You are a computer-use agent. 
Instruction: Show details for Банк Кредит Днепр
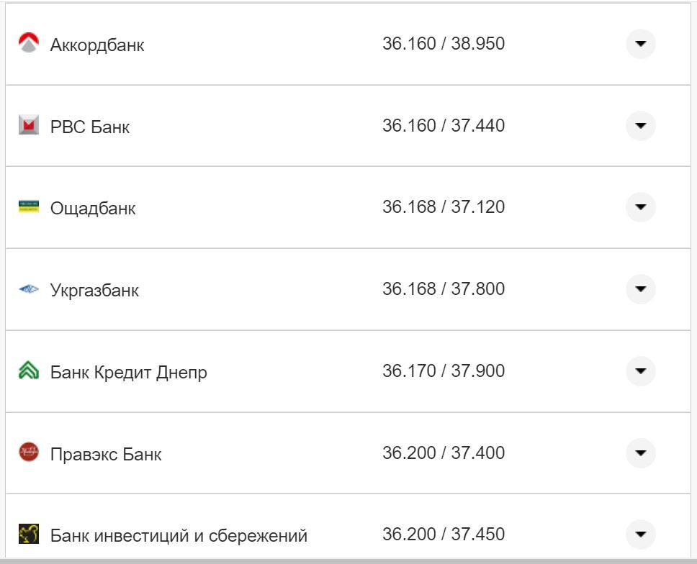tap(640, 371)
